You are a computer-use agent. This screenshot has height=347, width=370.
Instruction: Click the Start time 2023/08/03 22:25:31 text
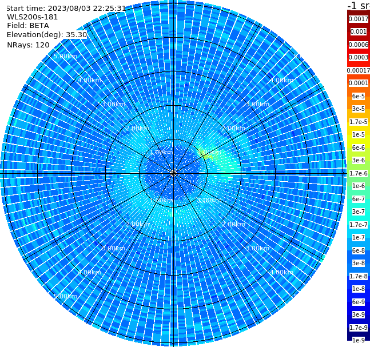66,9
